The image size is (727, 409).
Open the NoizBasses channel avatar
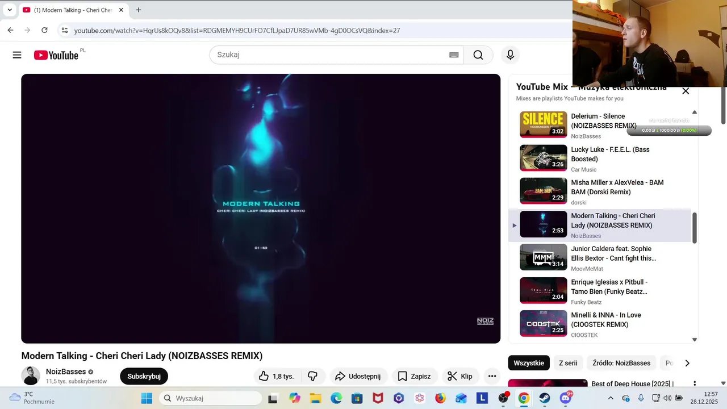pyautogui.click(x=31, y=375)
